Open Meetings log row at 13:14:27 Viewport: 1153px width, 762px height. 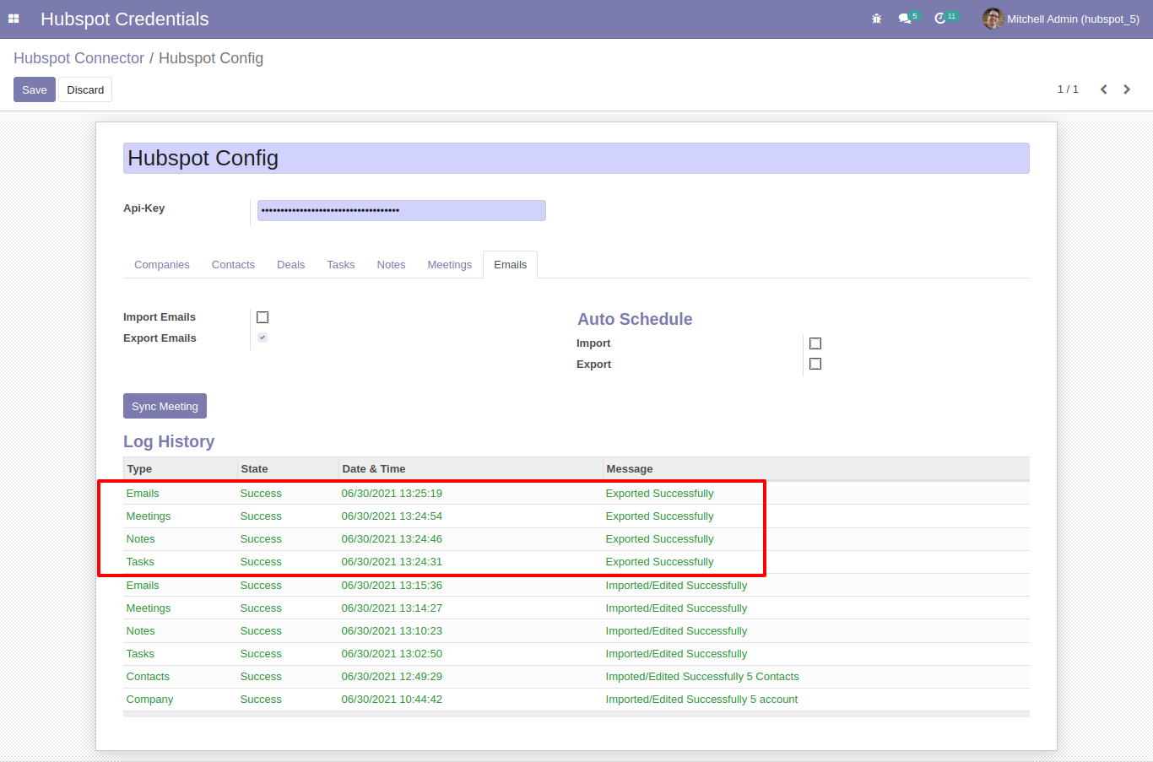(576, 608)
